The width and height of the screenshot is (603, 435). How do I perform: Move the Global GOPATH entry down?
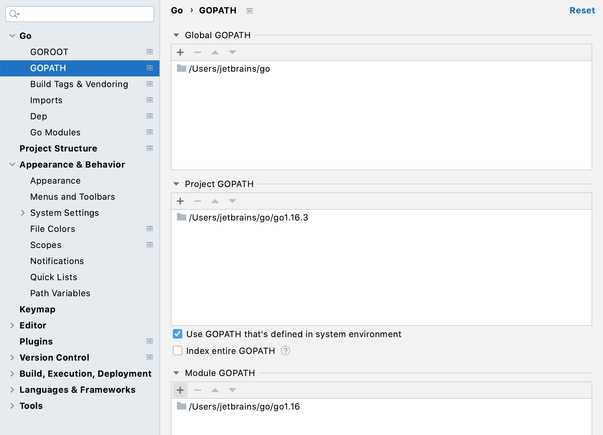[x=232, y=52]
